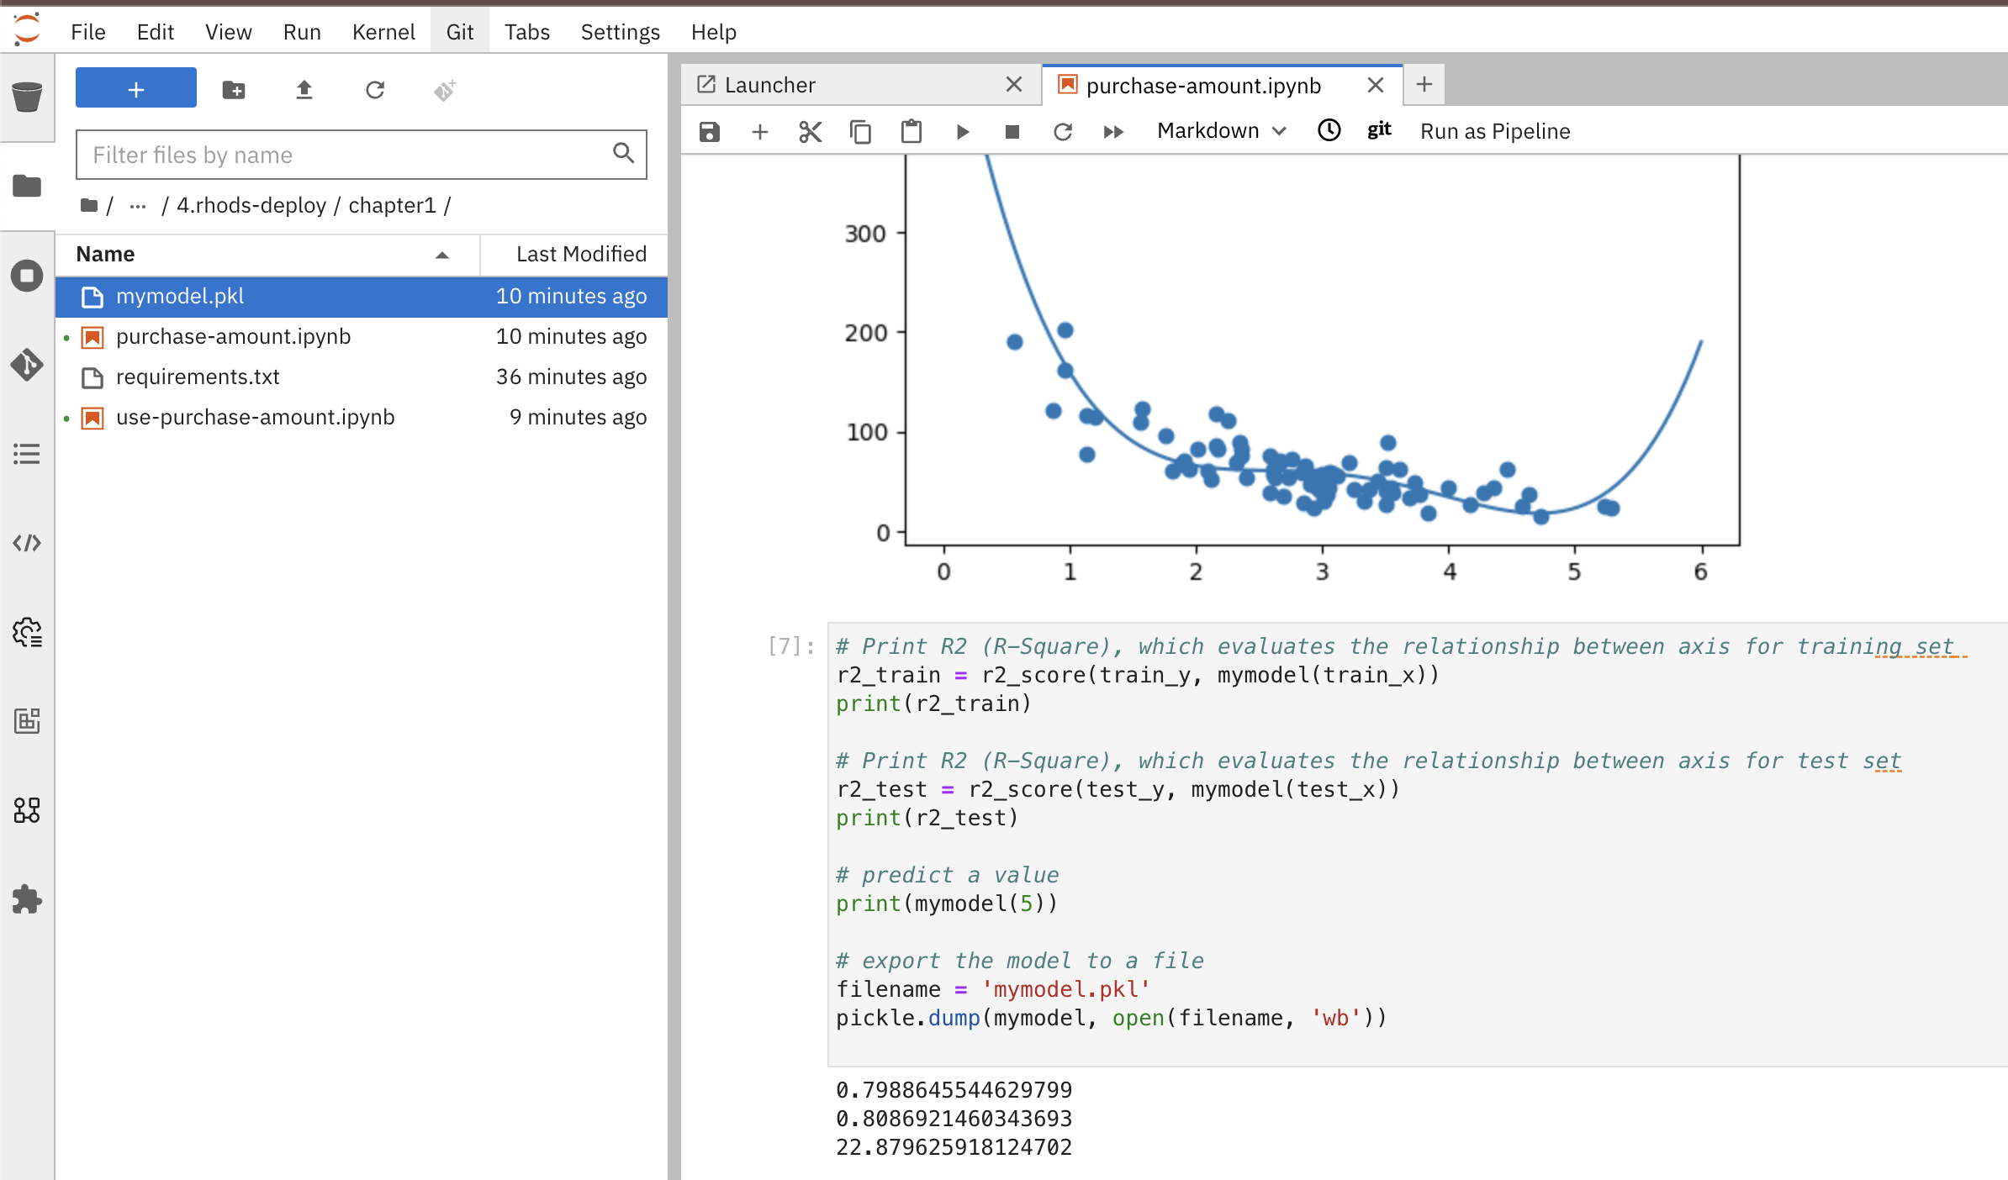2008x1180 pixels.
Task: Click the blue new launcher plus button
Action: [x=136, y=88]
